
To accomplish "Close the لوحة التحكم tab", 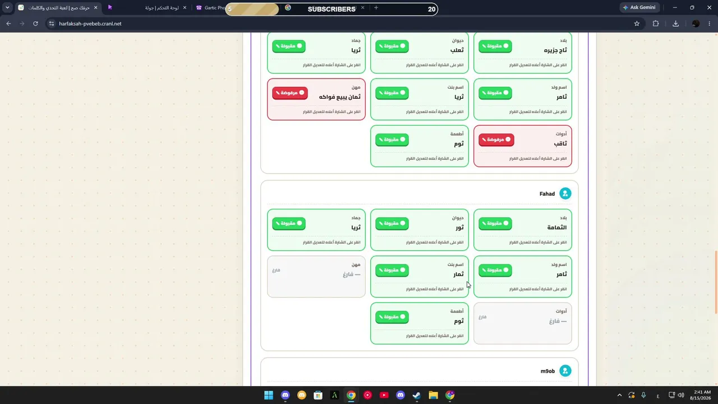I will click(x=185, y=8).
